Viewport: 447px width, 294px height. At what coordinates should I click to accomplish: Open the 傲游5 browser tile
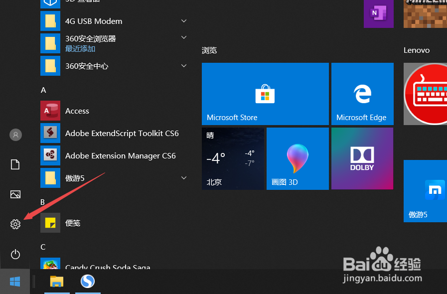426,191
